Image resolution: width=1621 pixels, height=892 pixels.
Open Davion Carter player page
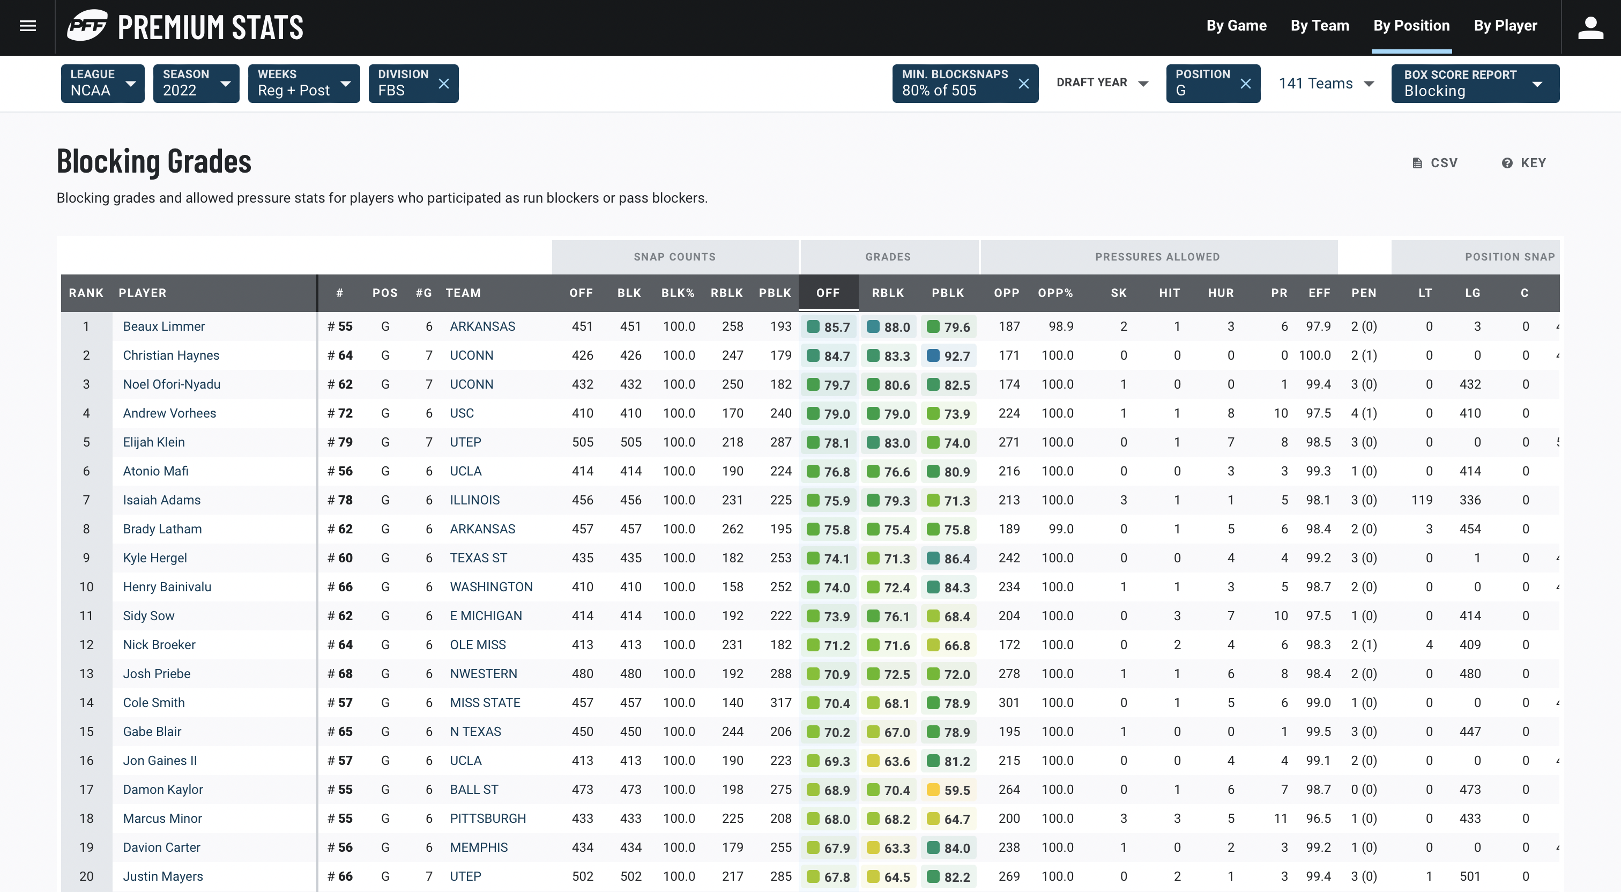pos(161,848)
